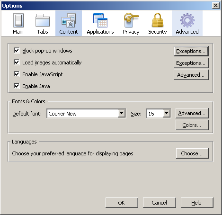Expand the Default font dropdown arrow

pyautogui.click(x=122, y=113)
